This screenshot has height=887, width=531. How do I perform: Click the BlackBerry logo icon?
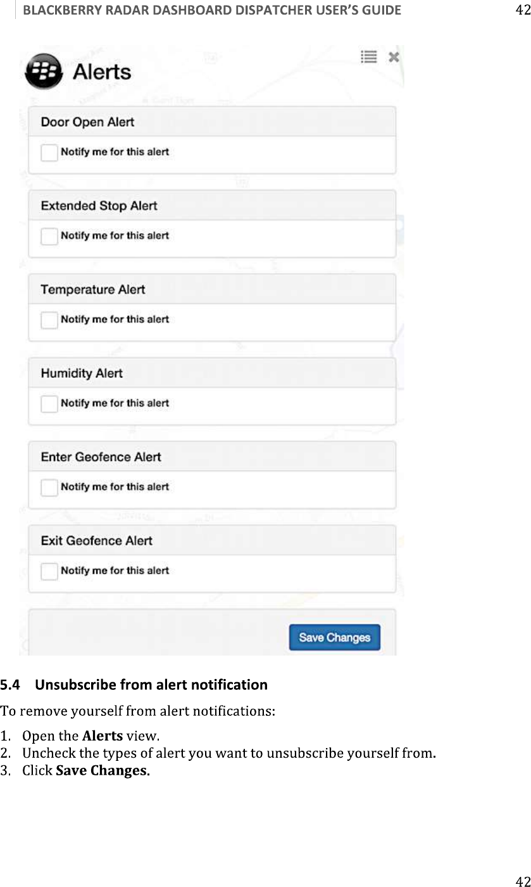click(44, 71)
